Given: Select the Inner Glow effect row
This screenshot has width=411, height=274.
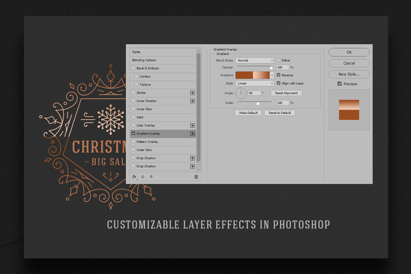Looking at the screenshot, I should point(163,109).
